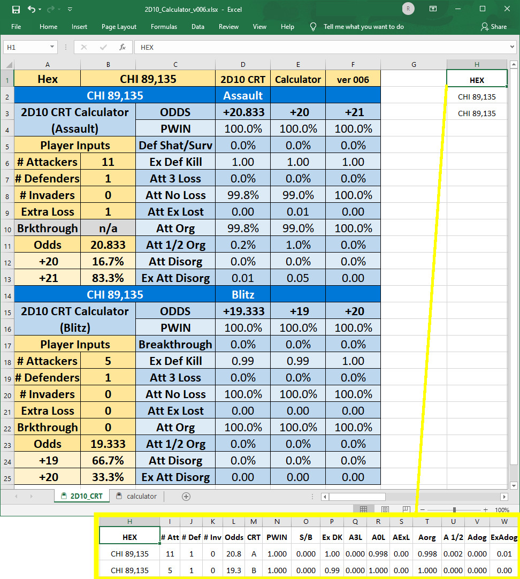Open the Formulas ribbon tab
The image size is (520, 579).
(x=164, y=27)
